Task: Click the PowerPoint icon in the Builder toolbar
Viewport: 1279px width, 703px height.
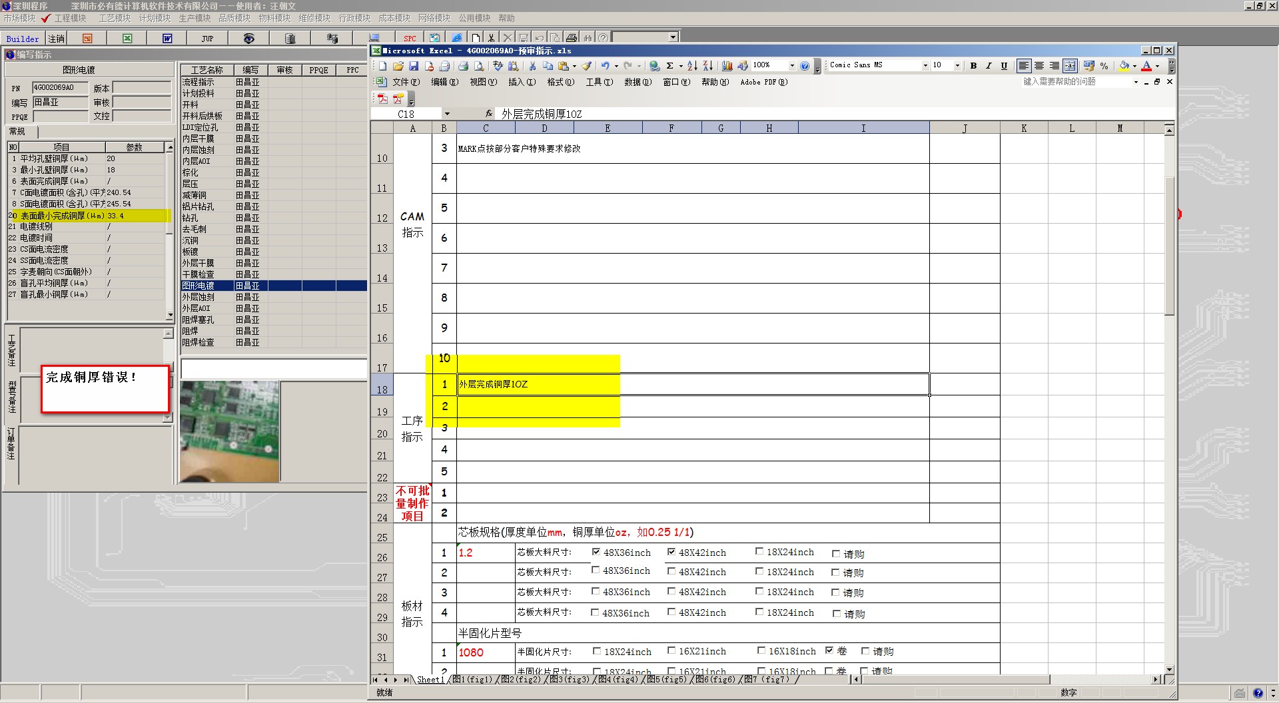Action: (x=87, y=39)
